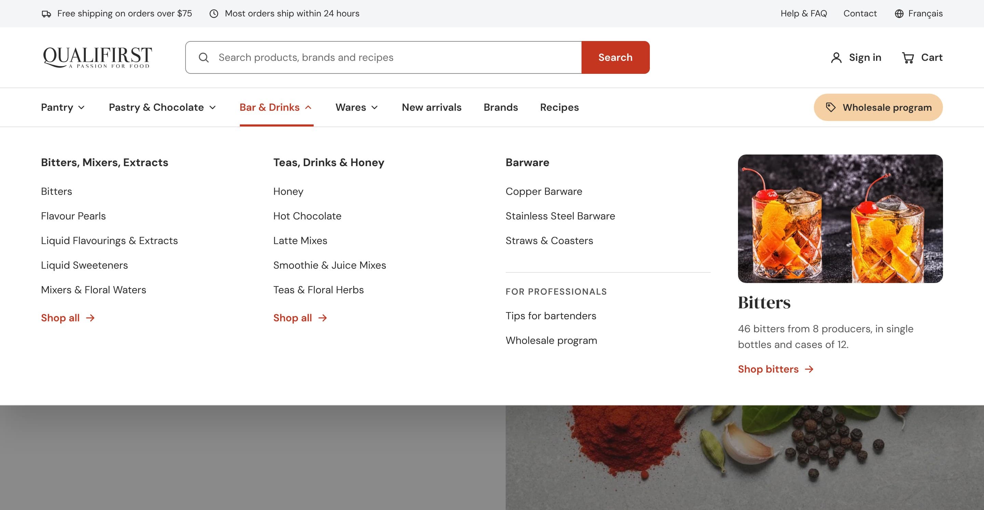
Task: Click the Bitters cocktail image
Action: point(840,218)
